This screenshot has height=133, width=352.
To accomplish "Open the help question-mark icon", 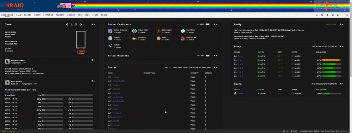I will coord(327,15).
